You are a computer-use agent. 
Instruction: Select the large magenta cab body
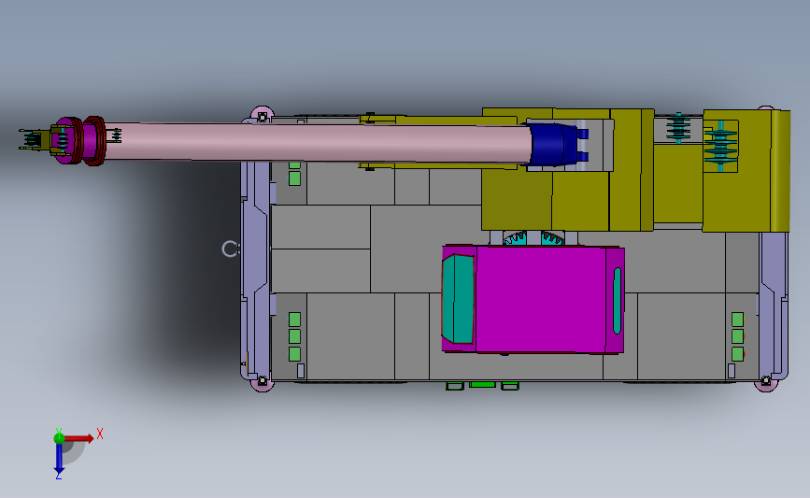pos(540,300)
